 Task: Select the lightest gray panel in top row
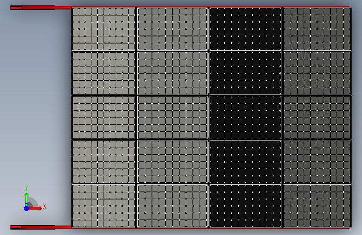[104, 29]
